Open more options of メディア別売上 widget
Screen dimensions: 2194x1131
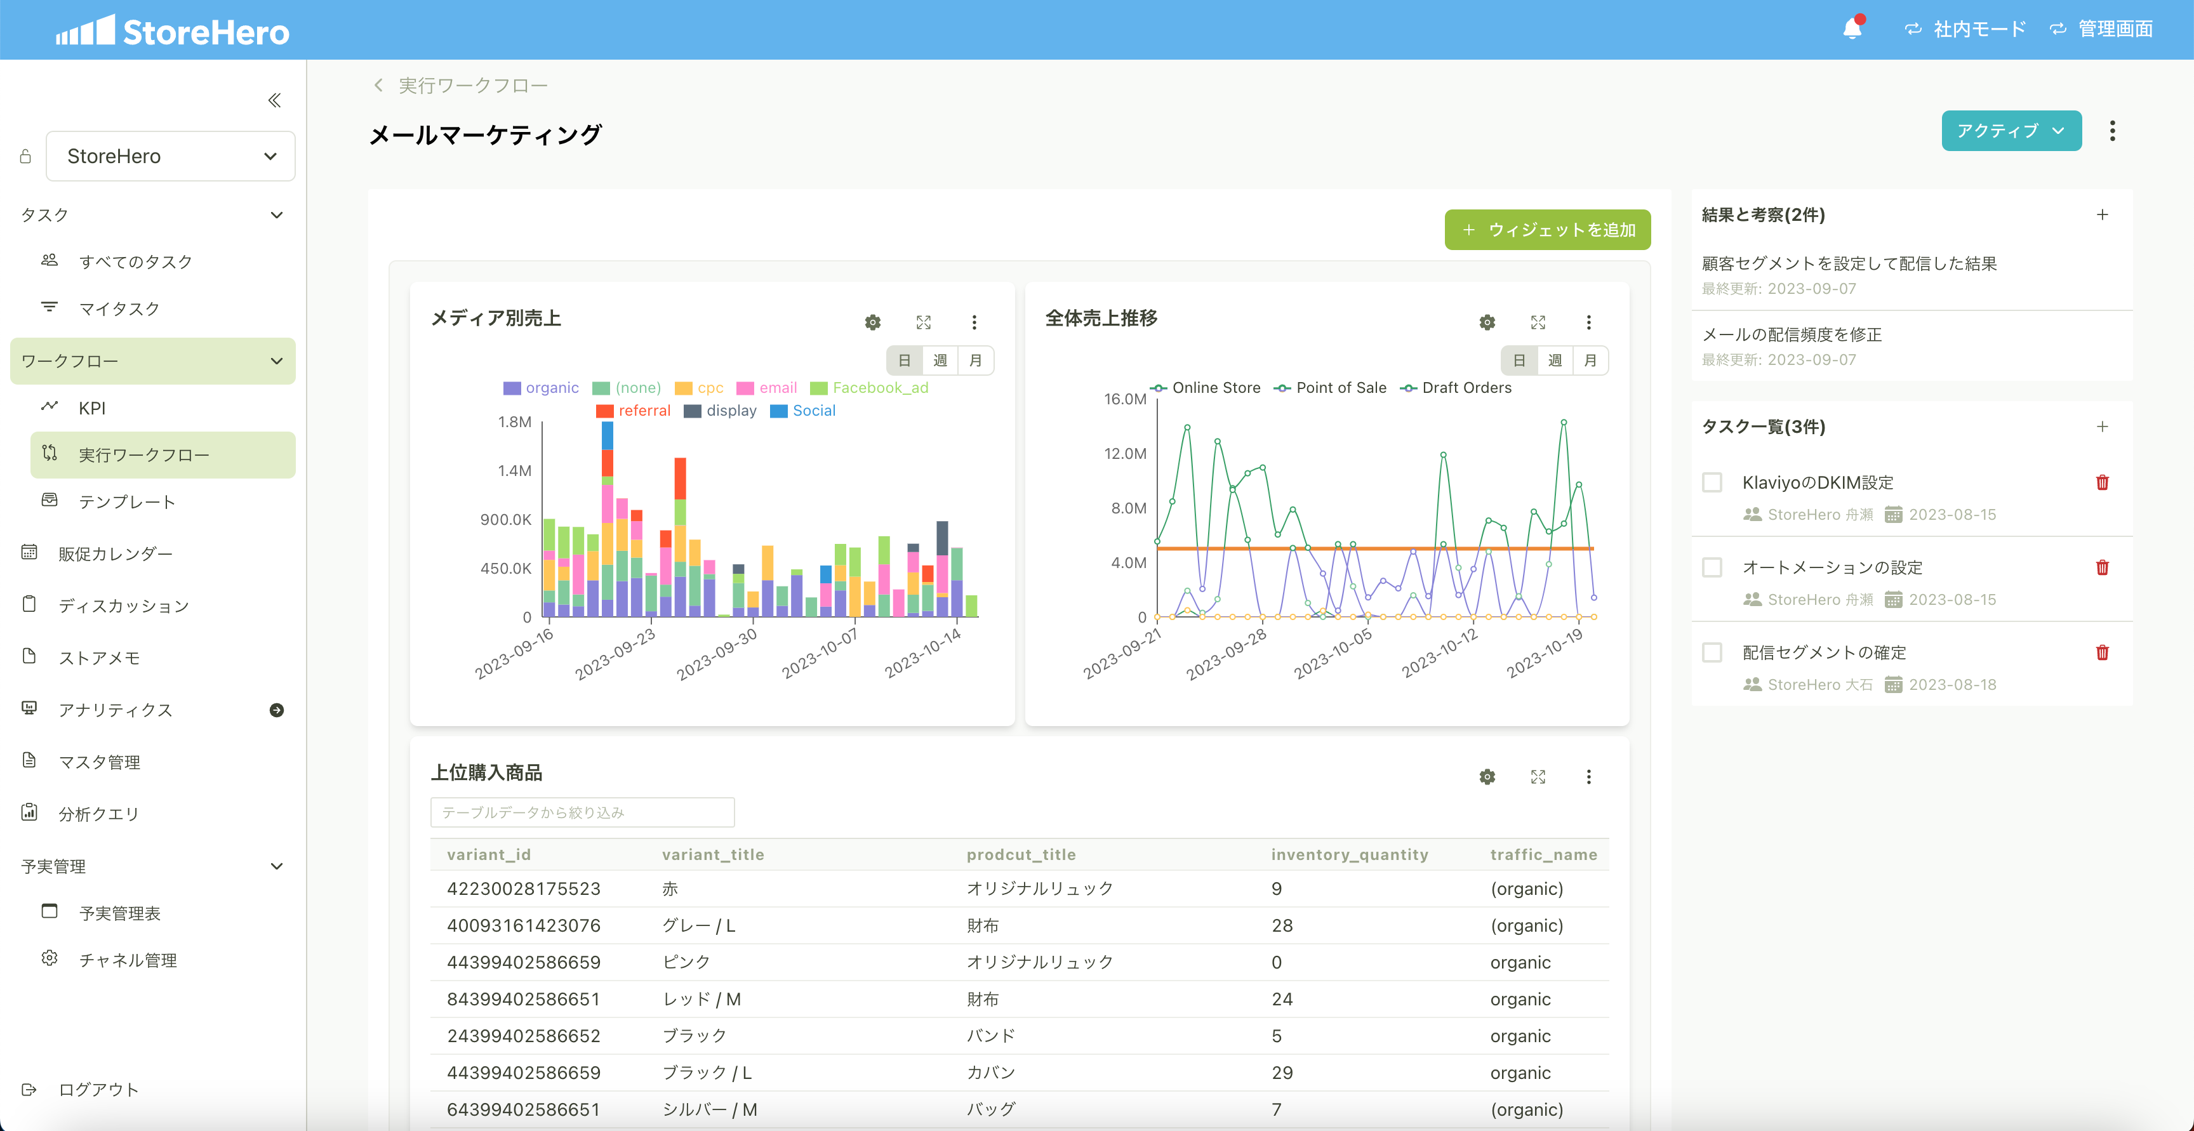[974, 323]
